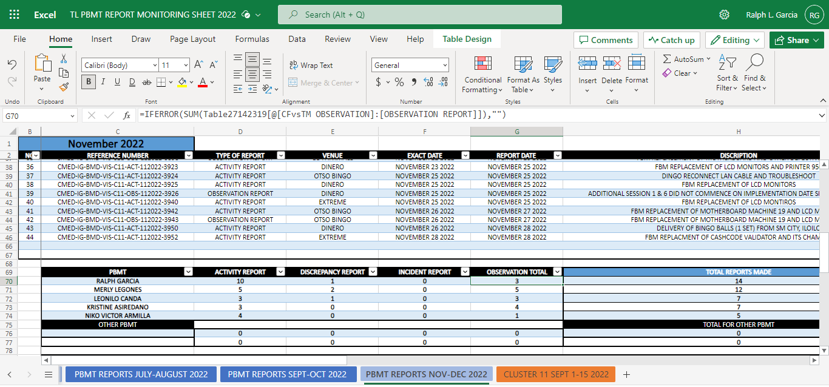Click the Sort & Filter icon
The image size is (829, 387).
pyautogui.click(x=727, y=63)
